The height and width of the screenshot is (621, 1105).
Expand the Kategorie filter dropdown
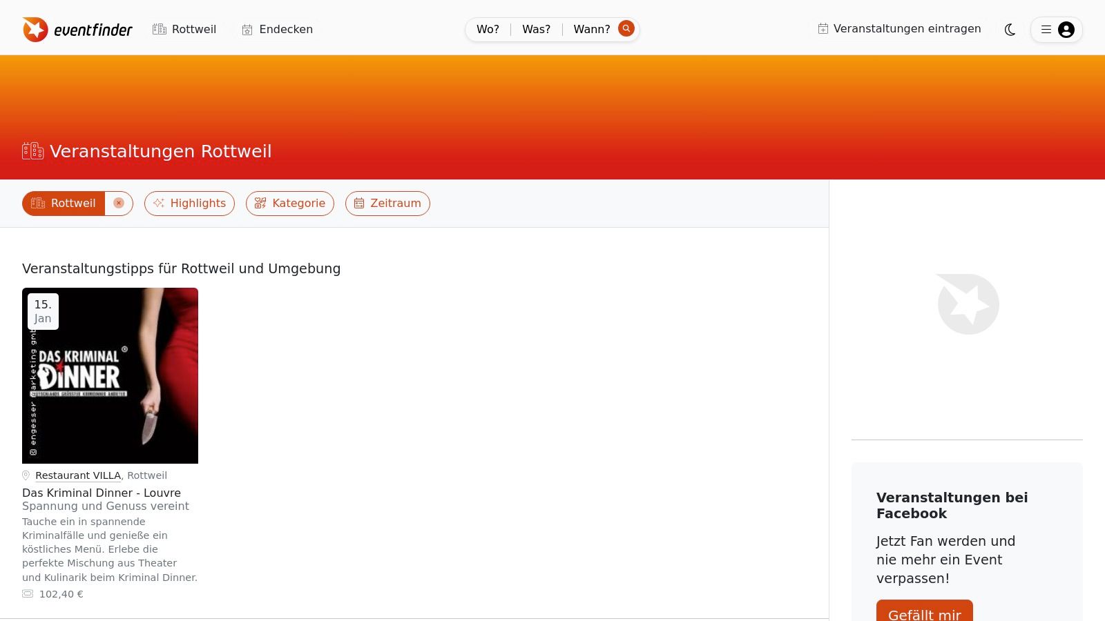(289, 203)
